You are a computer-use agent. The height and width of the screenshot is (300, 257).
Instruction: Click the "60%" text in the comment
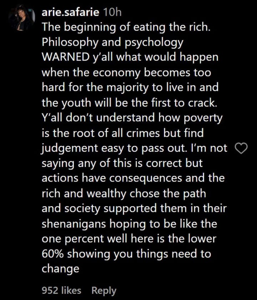pyautogui.click(x=53, y=254)
